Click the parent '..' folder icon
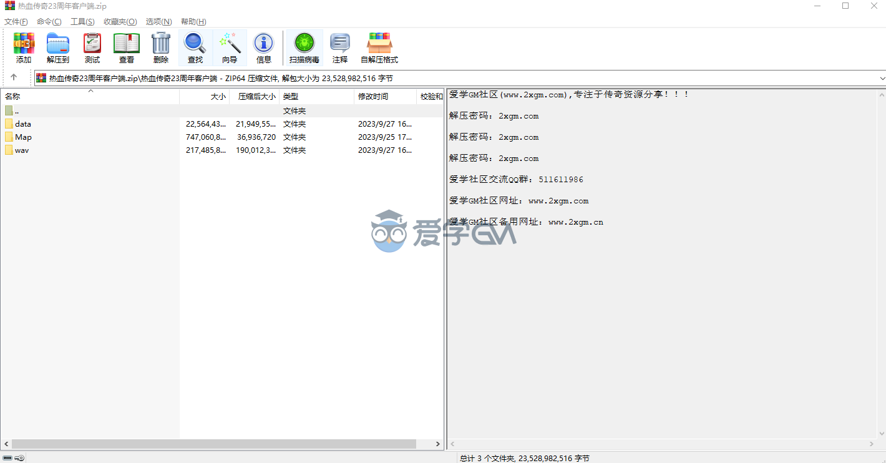 pyautogui.click(x=9, y=110)
